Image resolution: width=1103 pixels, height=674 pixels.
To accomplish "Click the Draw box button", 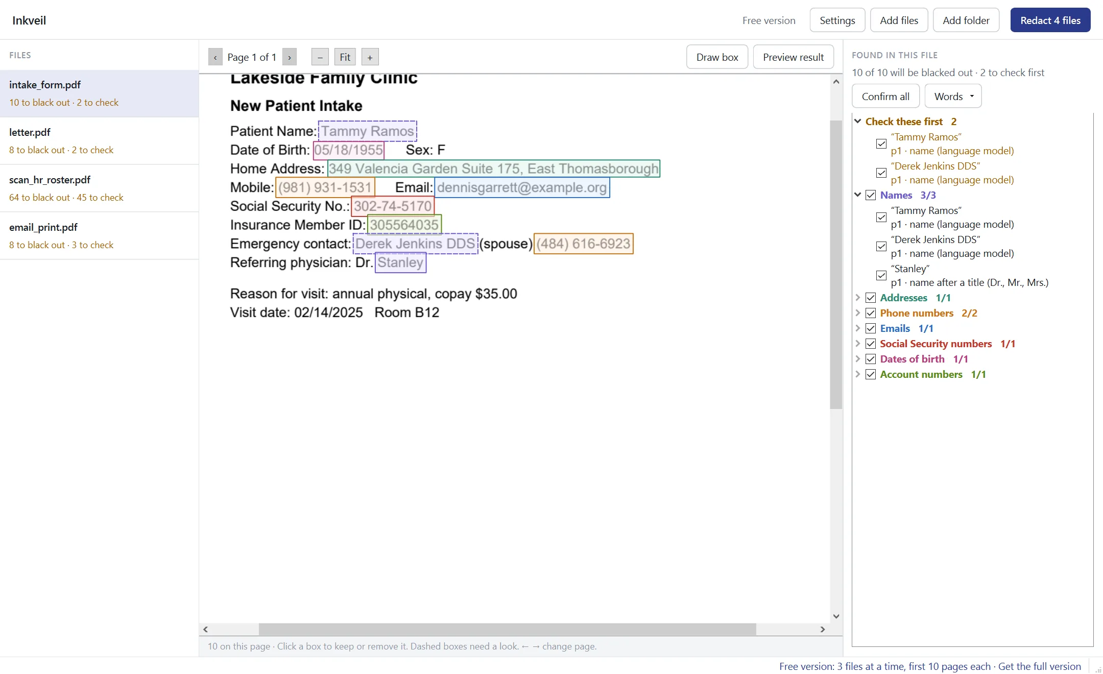I will 717,57.
